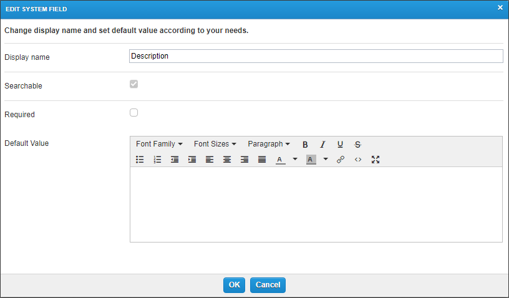Focus the Display name input field
The height and width of the screenshot is (298, 509).
click(316, 56)
